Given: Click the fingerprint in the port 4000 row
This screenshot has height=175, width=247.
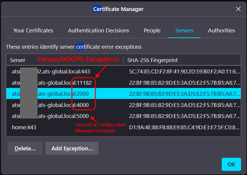Looking at the screenshot, I should (x=184, y=105).
